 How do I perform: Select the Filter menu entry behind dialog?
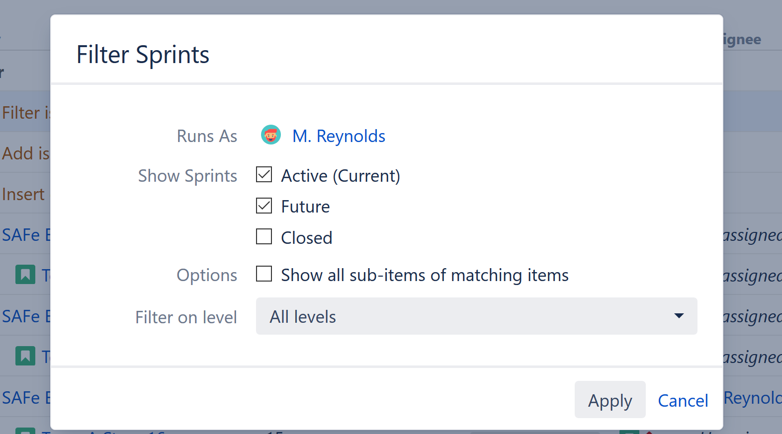pos(26,113)
